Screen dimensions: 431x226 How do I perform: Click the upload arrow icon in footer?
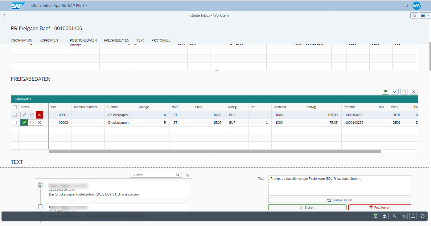pyautogui.click(x=413, y=216)
